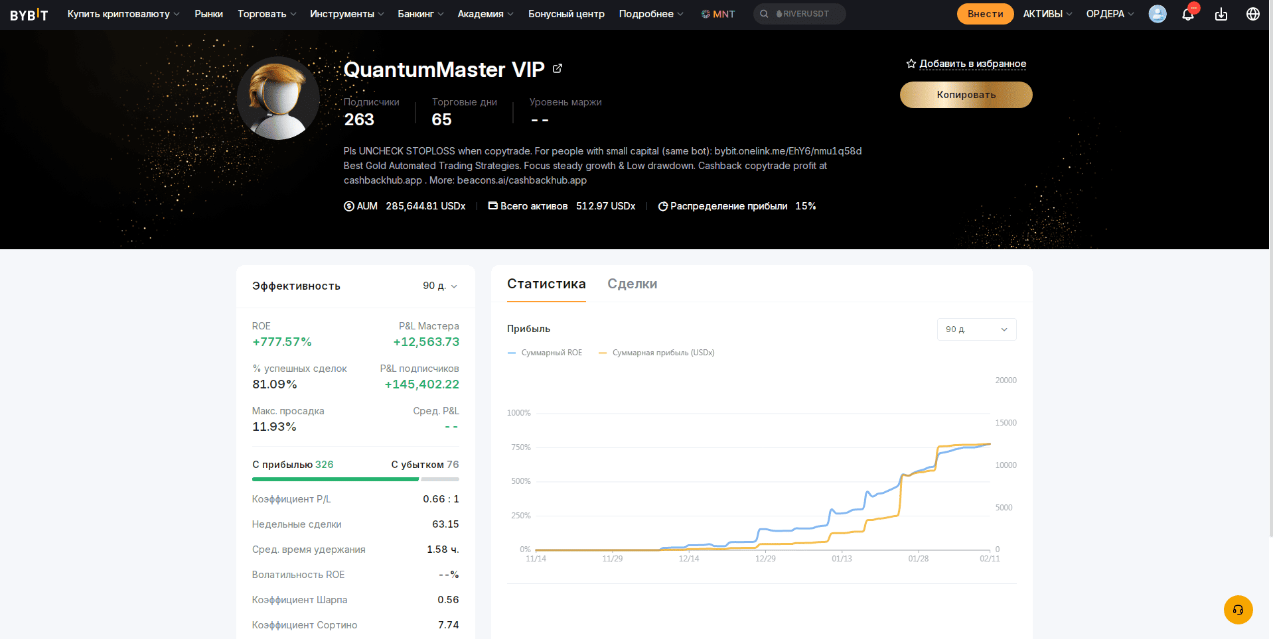Click the search magnifier icon
This screenshot has height=639, width=1273.
click(764, 14)
